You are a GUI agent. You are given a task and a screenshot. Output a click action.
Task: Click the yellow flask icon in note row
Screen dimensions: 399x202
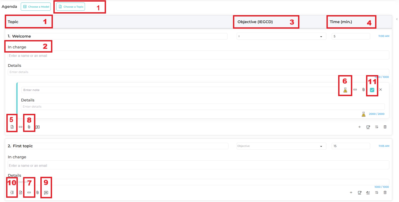pyautogui.click(x=345, y=90)
